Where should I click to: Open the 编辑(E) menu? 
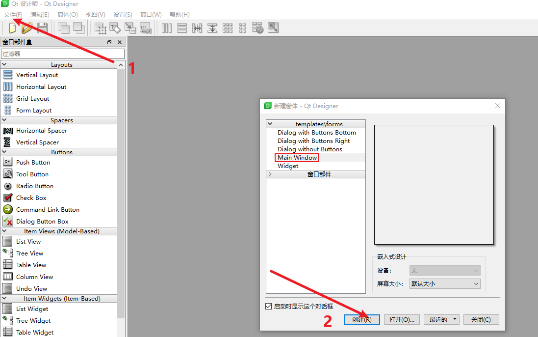tap(40, 14)
